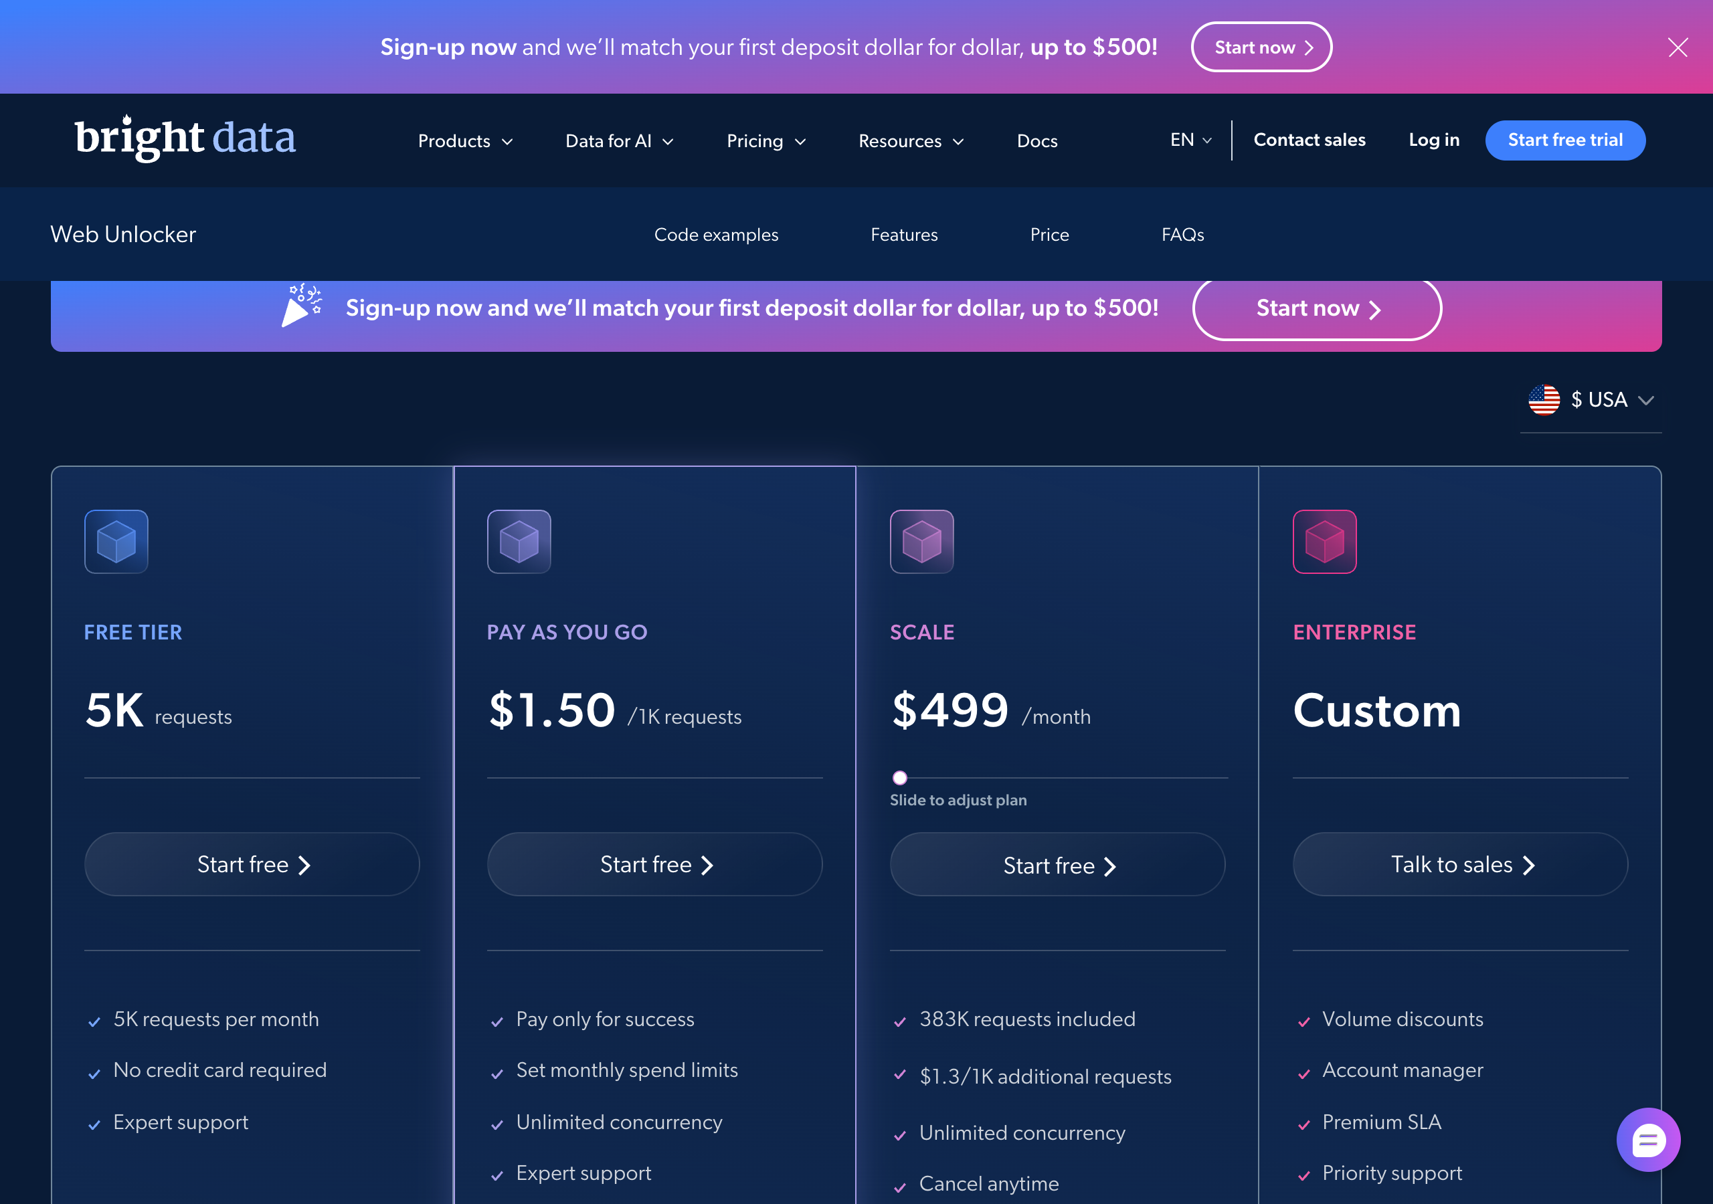
Task: Jump to FAQs section
Action: [x=1182, y=235]
